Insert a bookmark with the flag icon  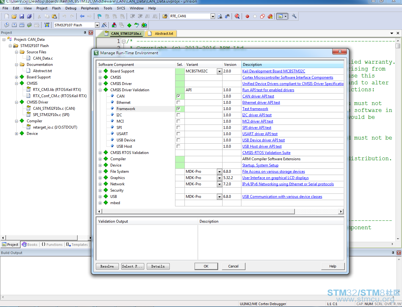tap(99, 16)
